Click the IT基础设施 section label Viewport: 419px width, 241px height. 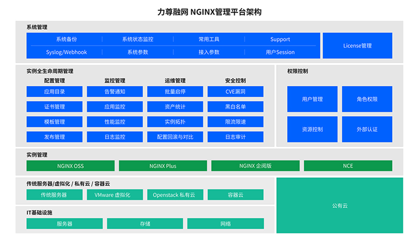tap(39, 213)
